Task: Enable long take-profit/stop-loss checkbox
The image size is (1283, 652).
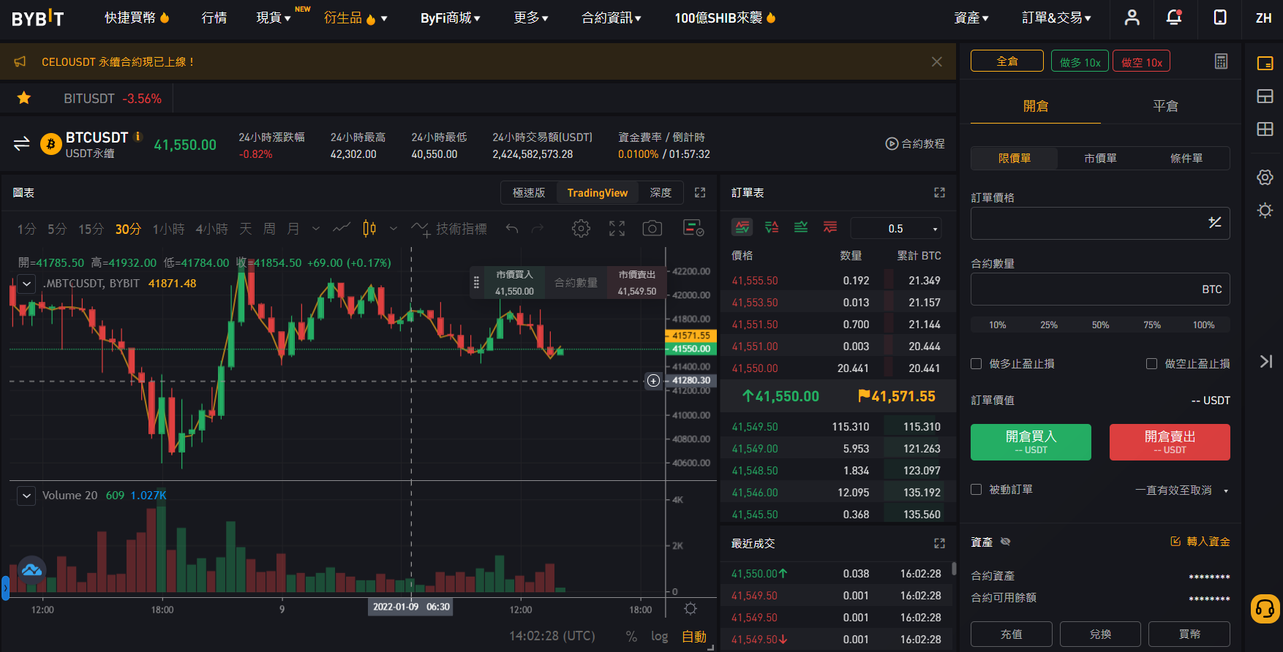Action: point(976,363)
